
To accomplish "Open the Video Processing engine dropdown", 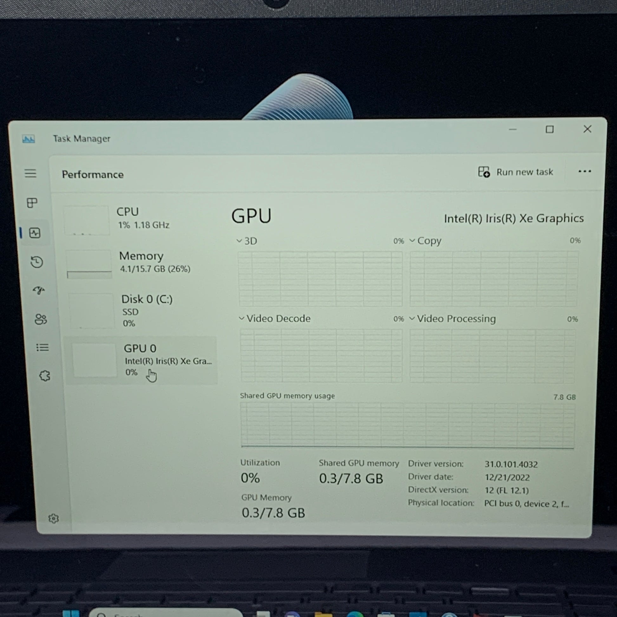I will (x=412, y=318).
